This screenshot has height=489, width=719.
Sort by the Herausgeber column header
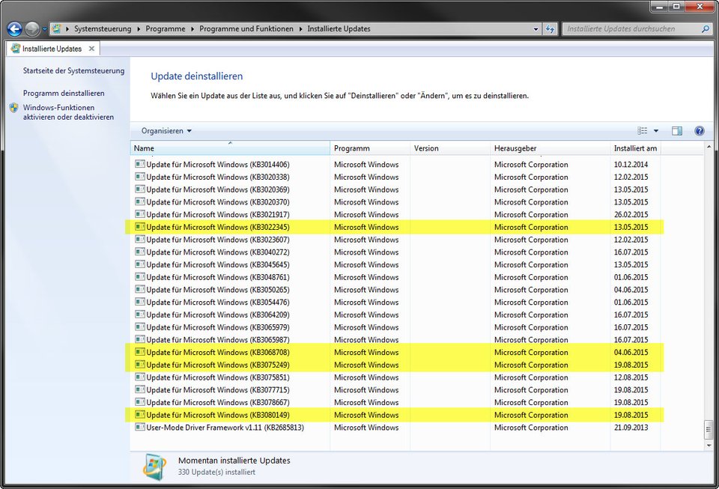550,148
